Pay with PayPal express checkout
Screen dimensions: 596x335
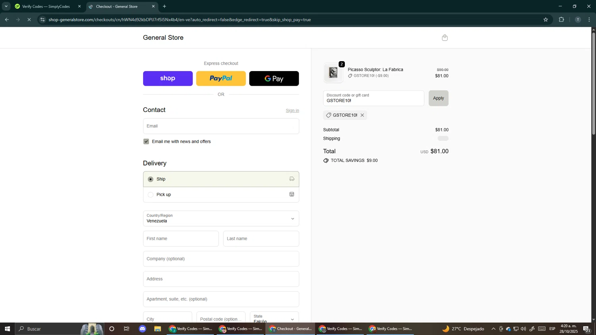[221, 79]
